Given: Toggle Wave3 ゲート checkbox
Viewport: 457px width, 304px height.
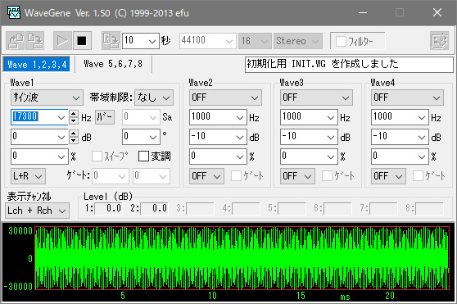Looking at the screenshot, I should click(327, 175).
